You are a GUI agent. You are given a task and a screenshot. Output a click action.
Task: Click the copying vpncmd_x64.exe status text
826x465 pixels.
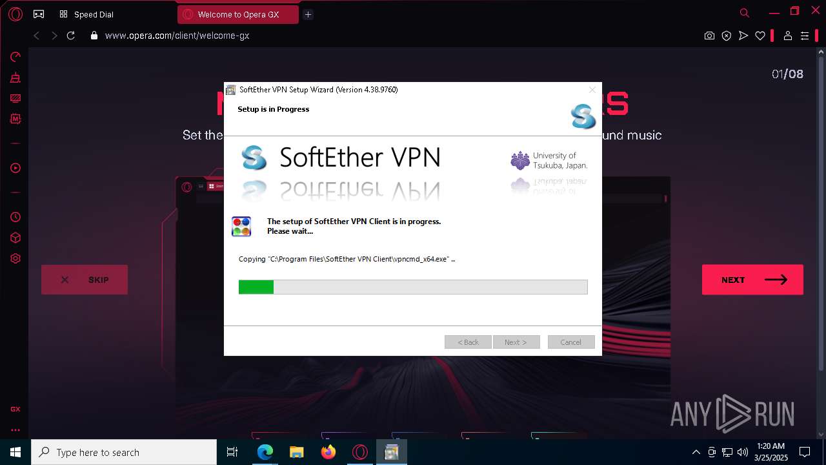point(347,259)
